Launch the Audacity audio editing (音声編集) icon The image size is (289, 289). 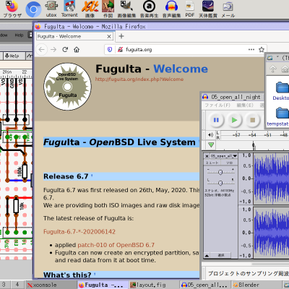click(171, 9)
